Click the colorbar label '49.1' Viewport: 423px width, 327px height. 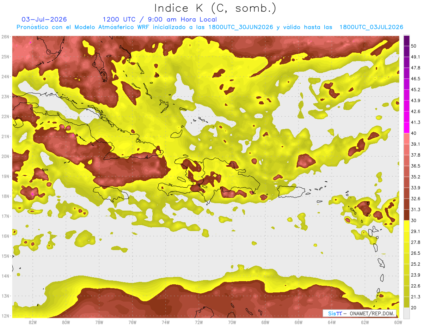(415, 57)
